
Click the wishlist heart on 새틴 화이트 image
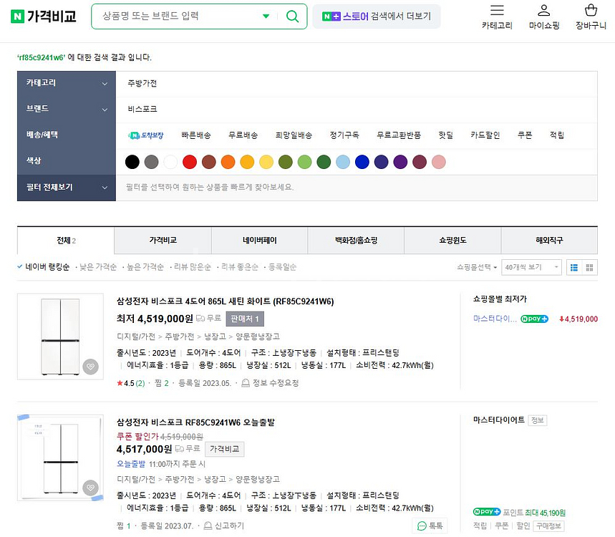tap(91, 367)
